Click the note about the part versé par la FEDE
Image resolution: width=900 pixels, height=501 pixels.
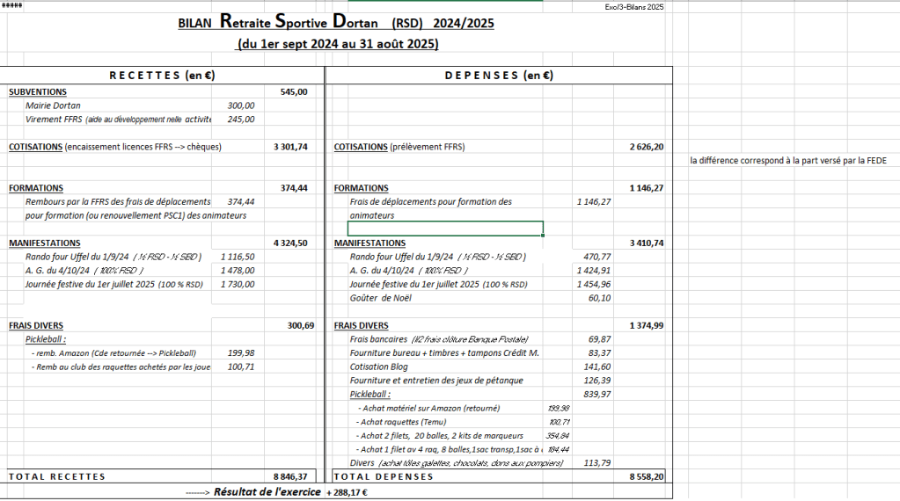pos(787,160)
